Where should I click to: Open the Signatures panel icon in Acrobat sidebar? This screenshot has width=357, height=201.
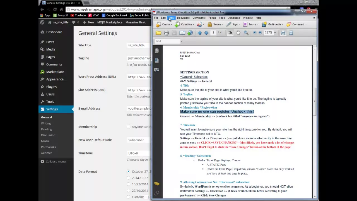pyautogui.click(x=157, y=70)
